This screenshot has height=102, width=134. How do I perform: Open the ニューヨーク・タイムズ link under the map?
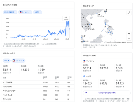click(109, 45)
